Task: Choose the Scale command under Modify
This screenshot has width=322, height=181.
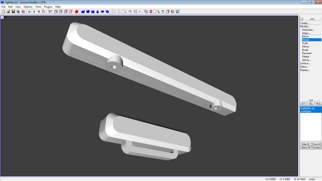Action: tap(305, 43)
